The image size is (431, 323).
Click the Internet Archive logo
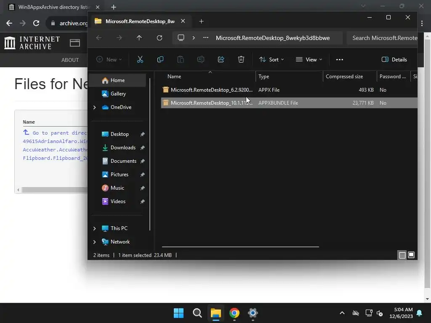[x=32, y=43]
